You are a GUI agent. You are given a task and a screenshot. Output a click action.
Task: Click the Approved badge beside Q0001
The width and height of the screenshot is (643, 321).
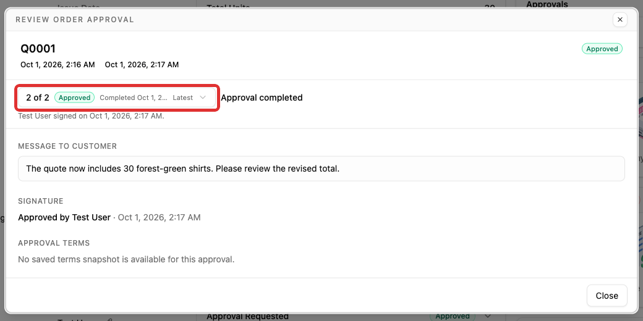click(602, 49)
